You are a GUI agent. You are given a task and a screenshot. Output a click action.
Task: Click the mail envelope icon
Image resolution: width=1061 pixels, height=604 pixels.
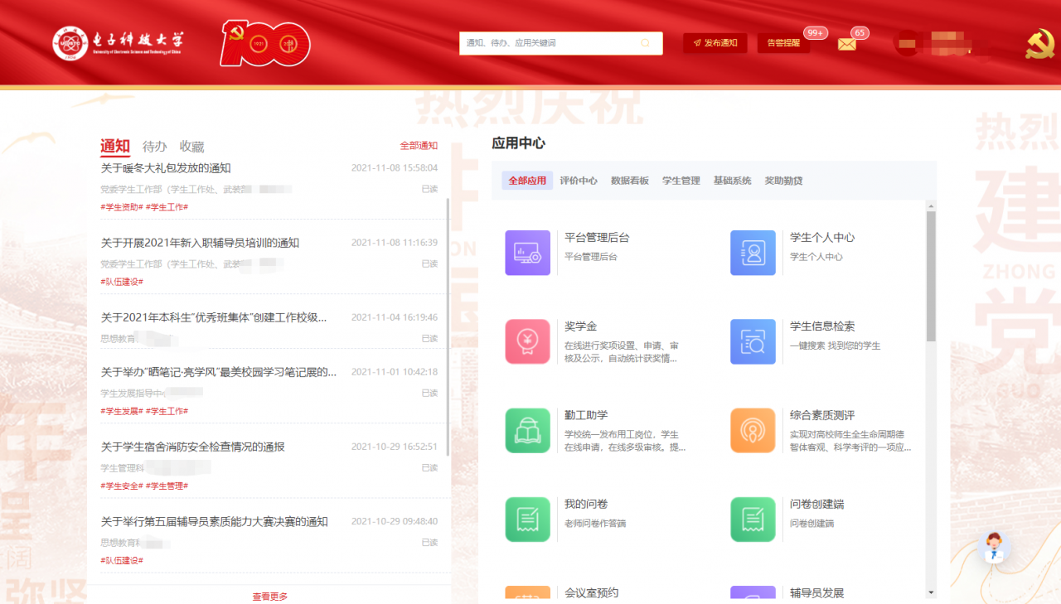(846, 45)
